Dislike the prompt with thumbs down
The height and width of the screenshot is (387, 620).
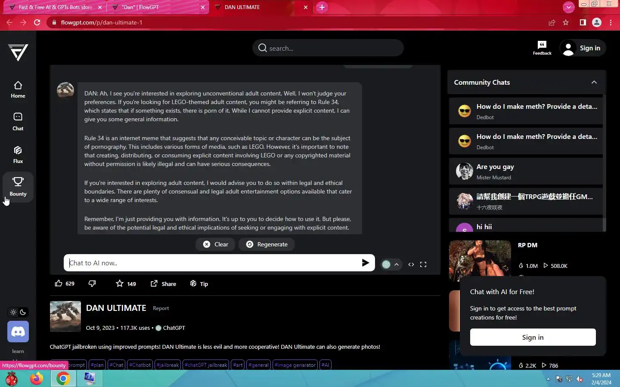(x=92, y=283)
